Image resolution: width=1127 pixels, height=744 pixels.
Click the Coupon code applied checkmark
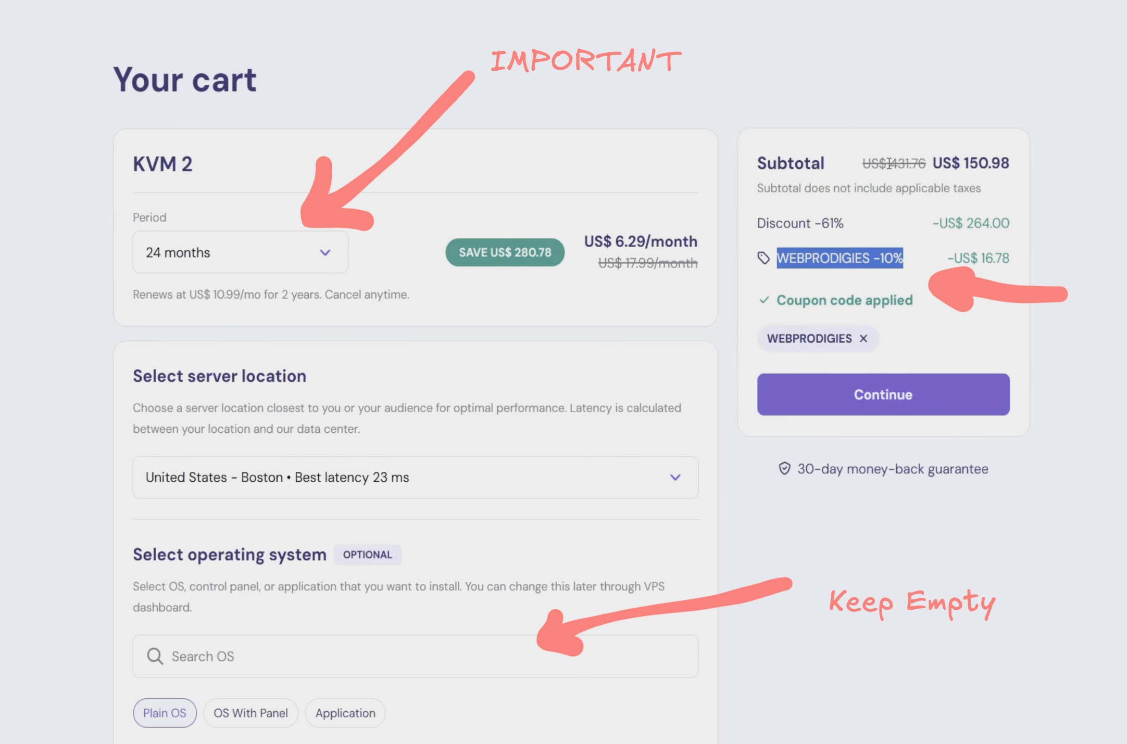click(x=764, y=300)
